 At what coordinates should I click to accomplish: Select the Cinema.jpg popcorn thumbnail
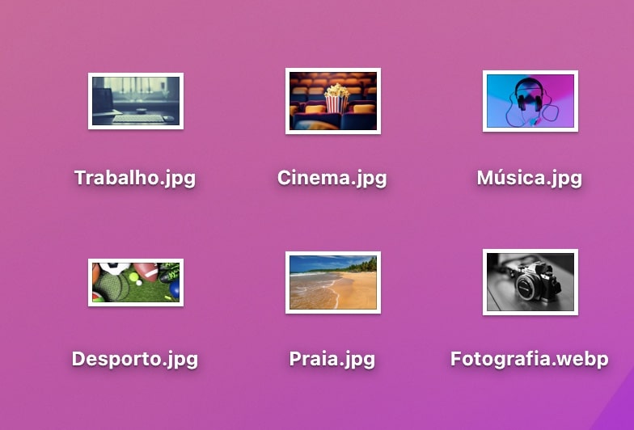333,101
